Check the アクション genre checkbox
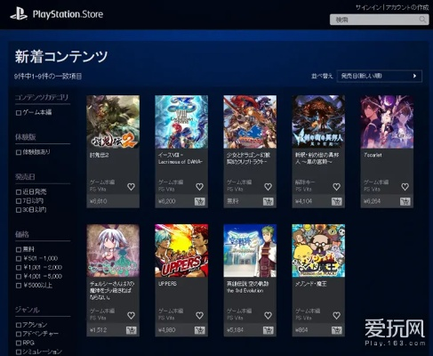433x356 pixels. pos(19,325)
